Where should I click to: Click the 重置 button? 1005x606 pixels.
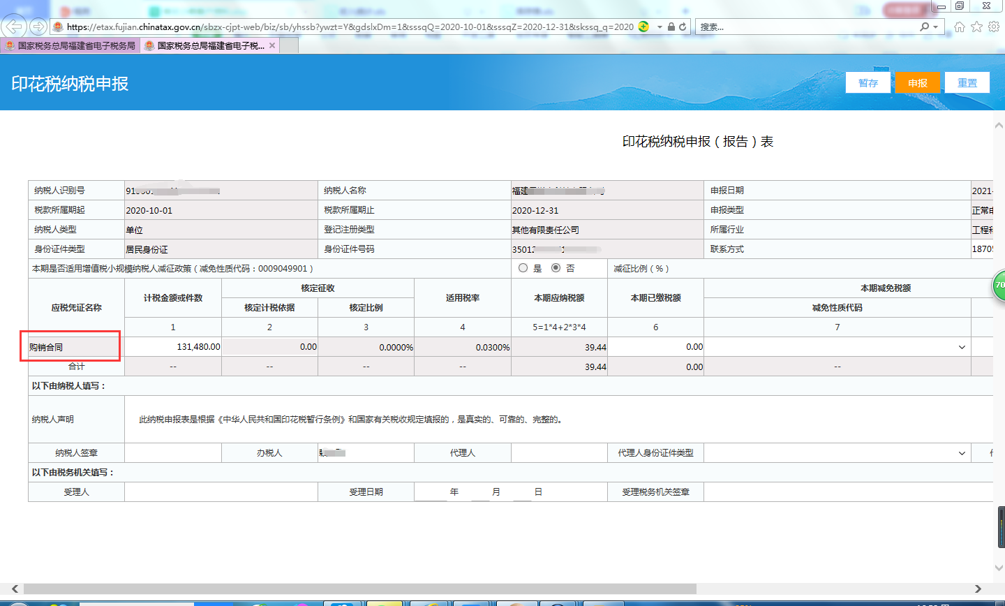[967, 83]
